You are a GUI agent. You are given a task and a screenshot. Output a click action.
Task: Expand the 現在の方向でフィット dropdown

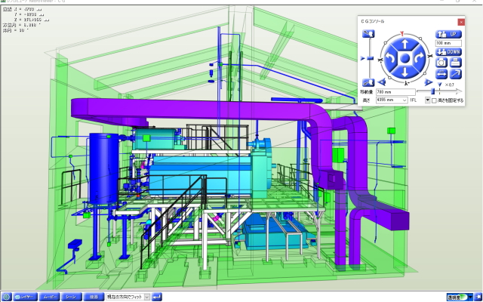click(x=147, y=297)
